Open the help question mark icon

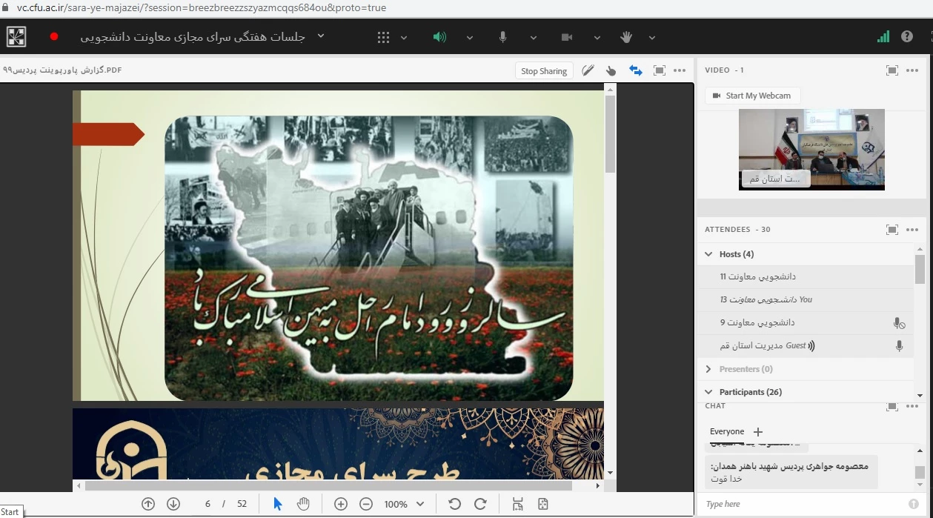click(906, 36)
